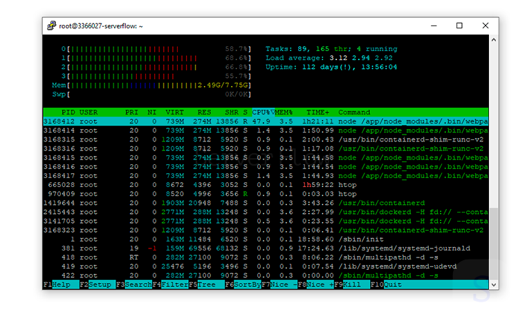The width and height of the screenshot is (527, 314).
Task: Close the PuTTY window
Action: pos(486,26)
